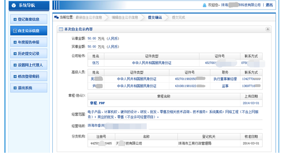281x155 pixels.
Task: Click the 退出 link at top right
Action: click(269, 5)
